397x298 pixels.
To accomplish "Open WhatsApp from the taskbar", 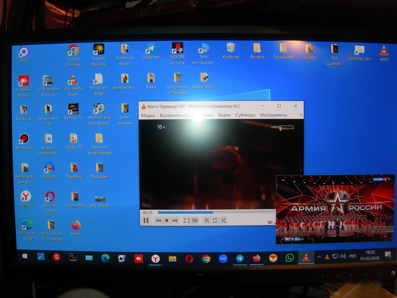I will [290, 258].
